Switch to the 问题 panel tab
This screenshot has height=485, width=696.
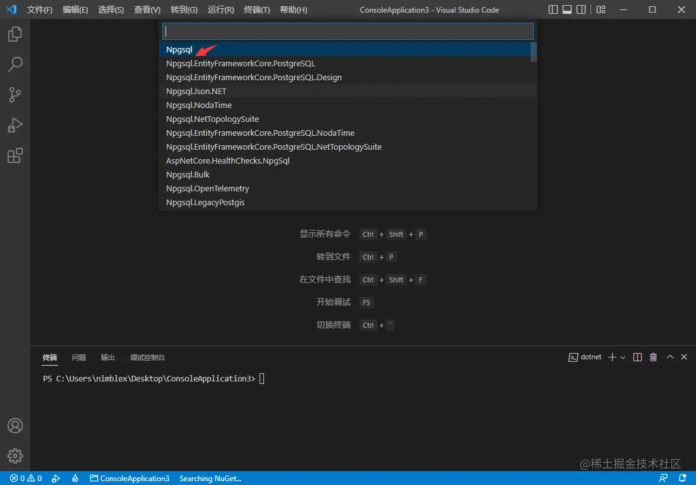[78, 357]
